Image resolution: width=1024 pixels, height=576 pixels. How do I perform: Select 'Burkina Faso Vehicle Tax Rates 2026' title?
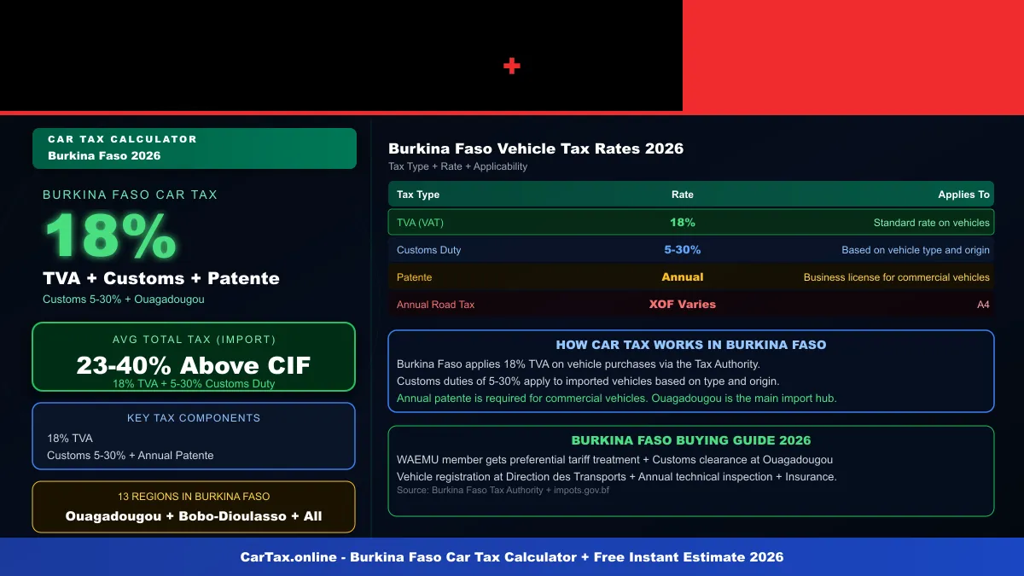point(536,148)
